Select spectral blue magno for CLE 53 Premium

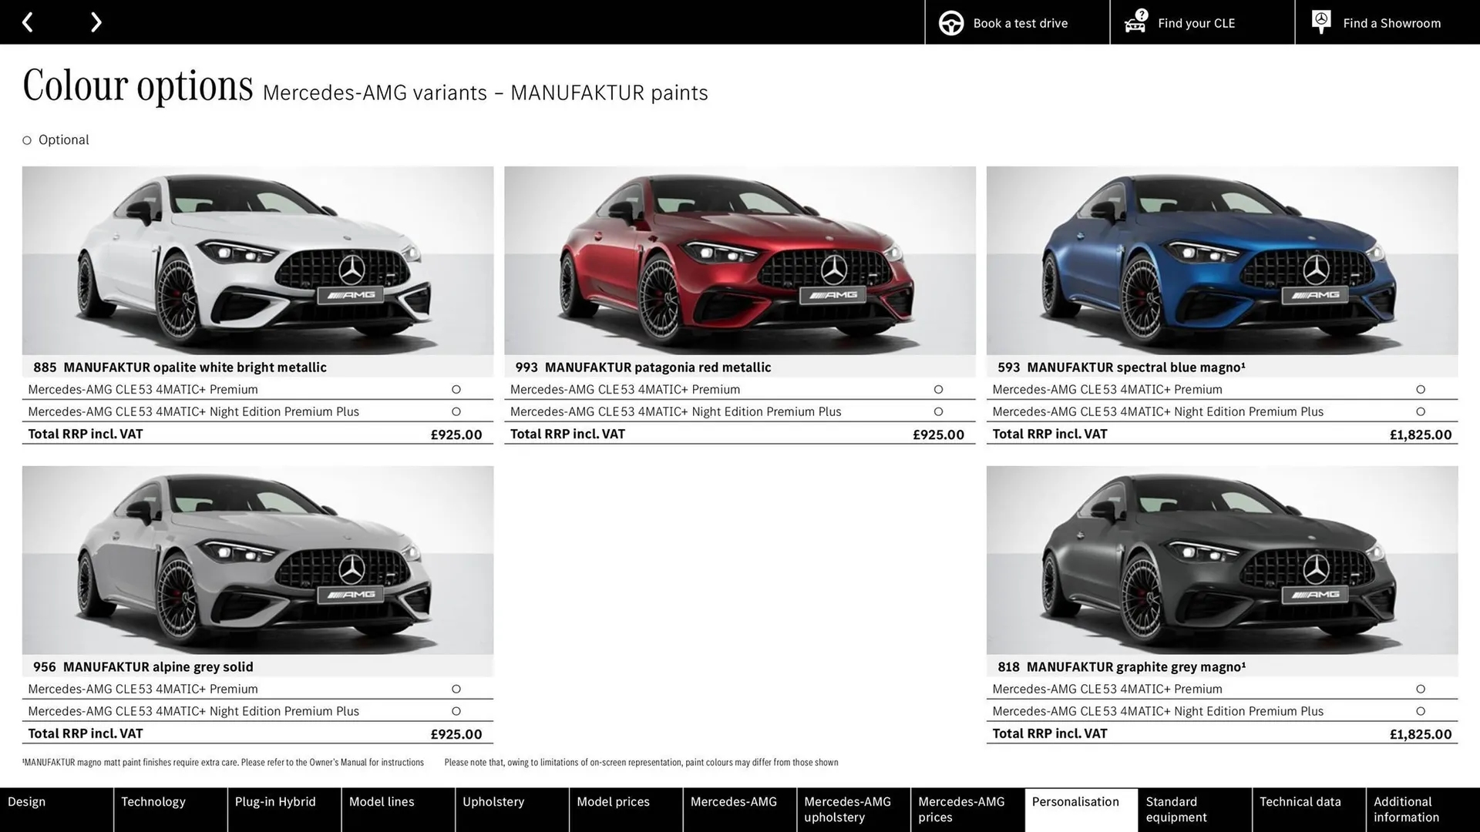click(x=1421, y=389)
